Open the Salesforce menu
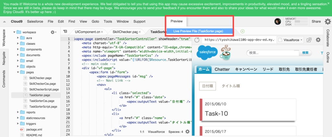This screenshot has width=332, height=137. [x=35, y=22]
